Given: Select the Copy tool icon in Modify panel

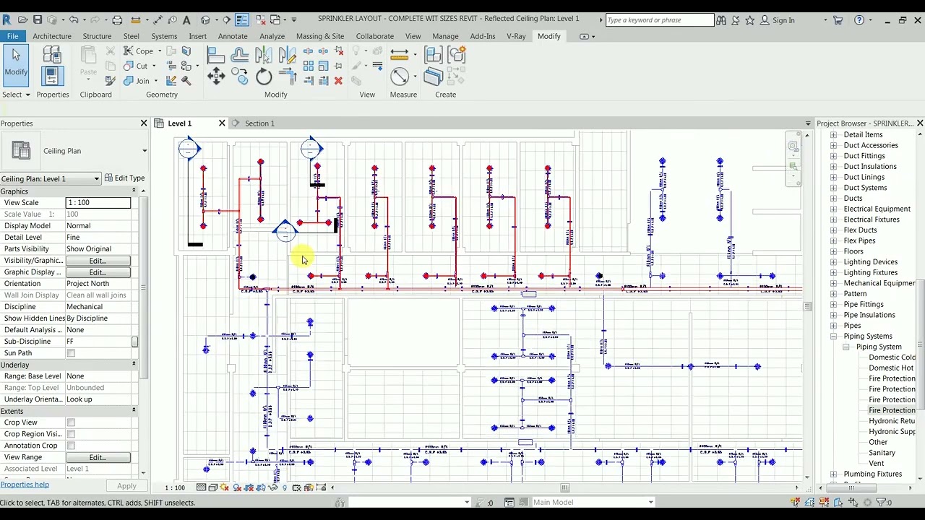Looking at the screenshot, I should click(240, 77).
